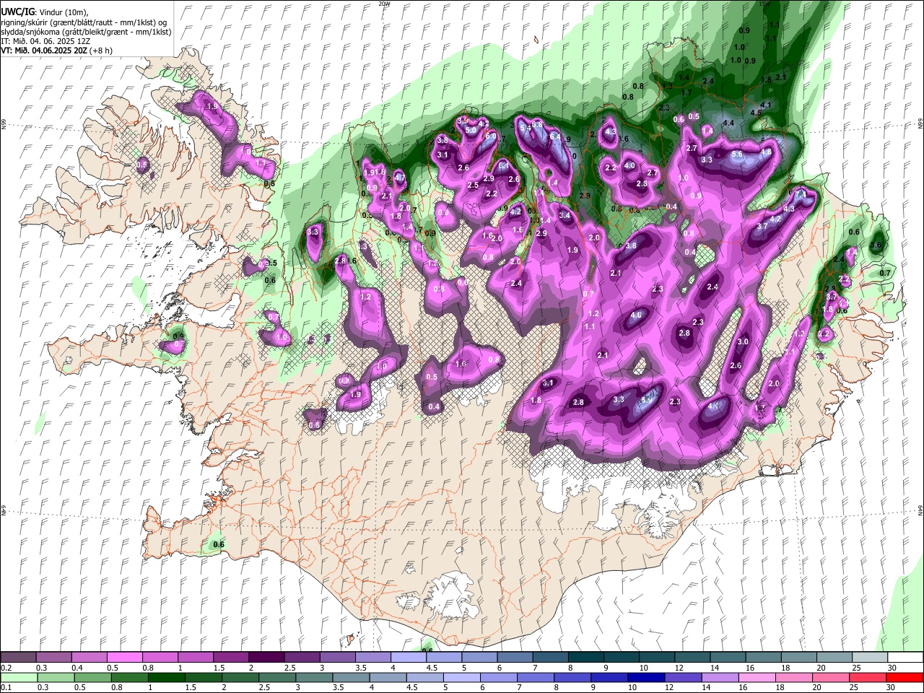The image size is (924, 693).
Task: Click the light purple 14–16 rain legend swatch
Action: click(x=720, y=677)
